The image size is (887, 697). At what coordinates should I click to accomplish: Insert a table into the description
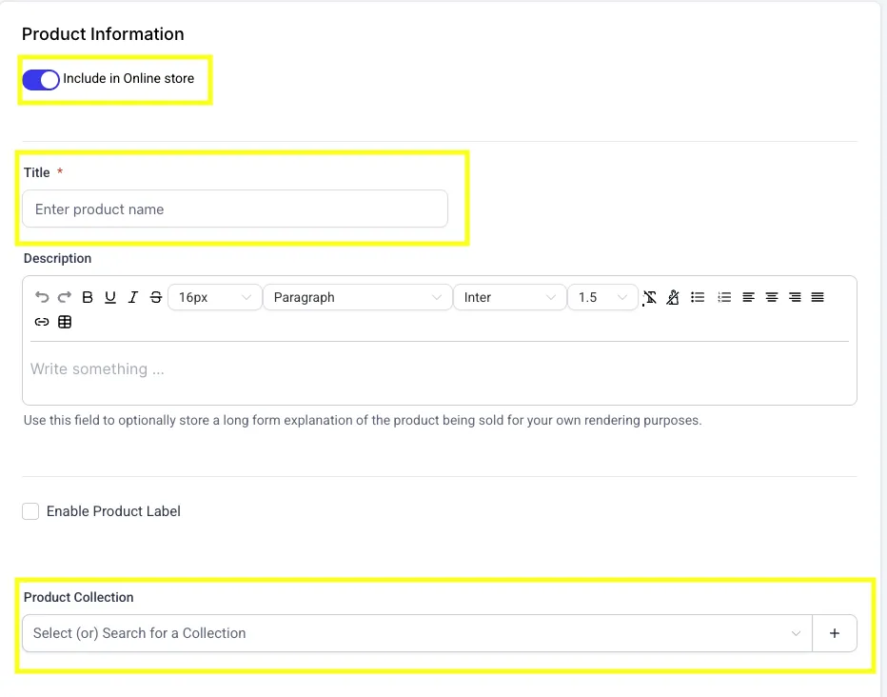65,322
